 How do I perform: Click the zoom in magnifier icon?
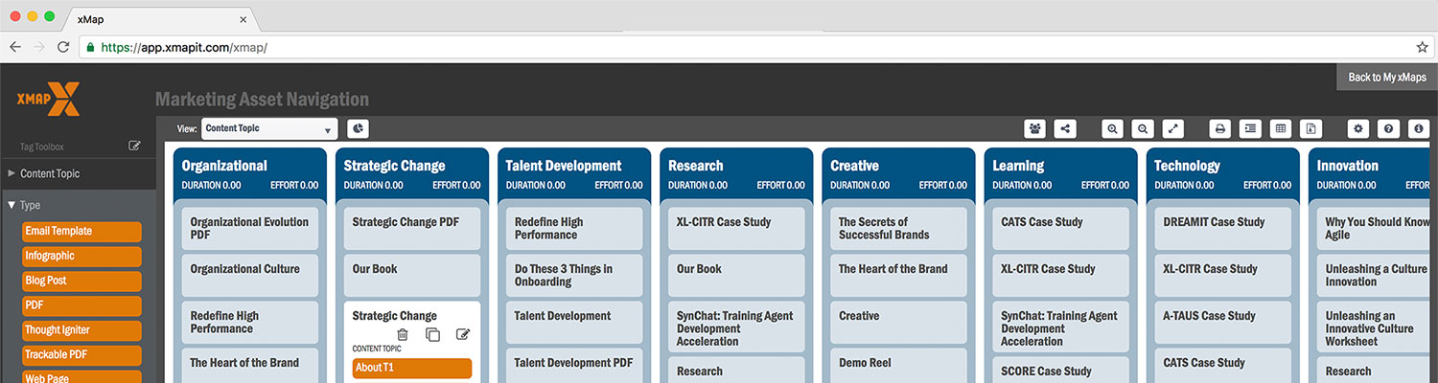(x=1112, y=128)
